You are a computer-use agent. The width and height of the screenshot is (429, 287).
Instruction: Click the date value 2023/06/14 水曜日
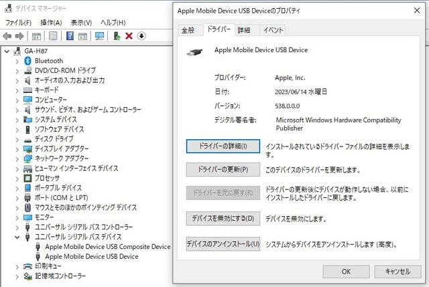click(x=301, y=92)
